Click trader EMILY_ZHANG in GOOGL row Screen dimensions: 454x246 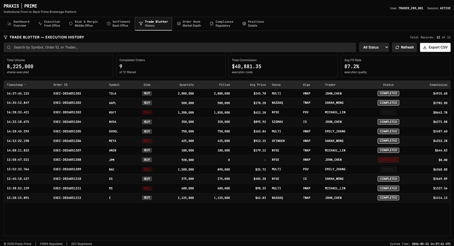335,131
